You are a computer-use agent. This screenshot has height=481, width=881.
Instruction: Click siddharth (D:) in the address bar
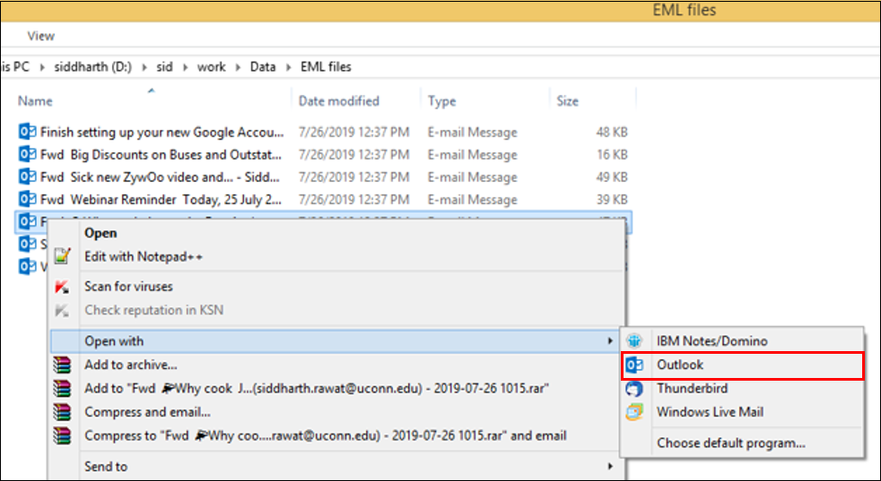pos(92,67)
